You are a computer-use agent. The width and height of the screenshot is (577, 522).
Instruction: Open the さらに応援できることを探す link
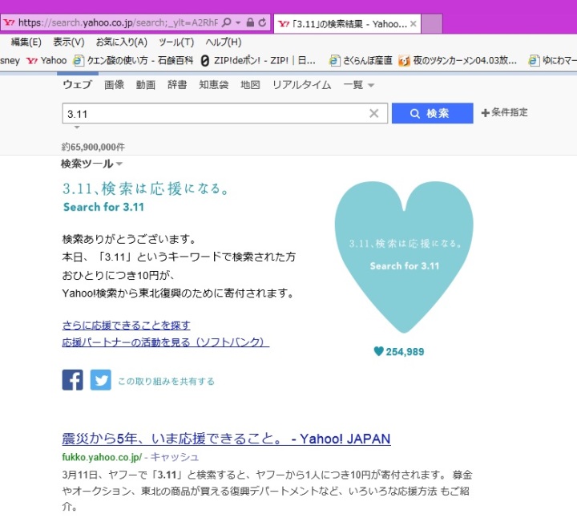(126, 325)
